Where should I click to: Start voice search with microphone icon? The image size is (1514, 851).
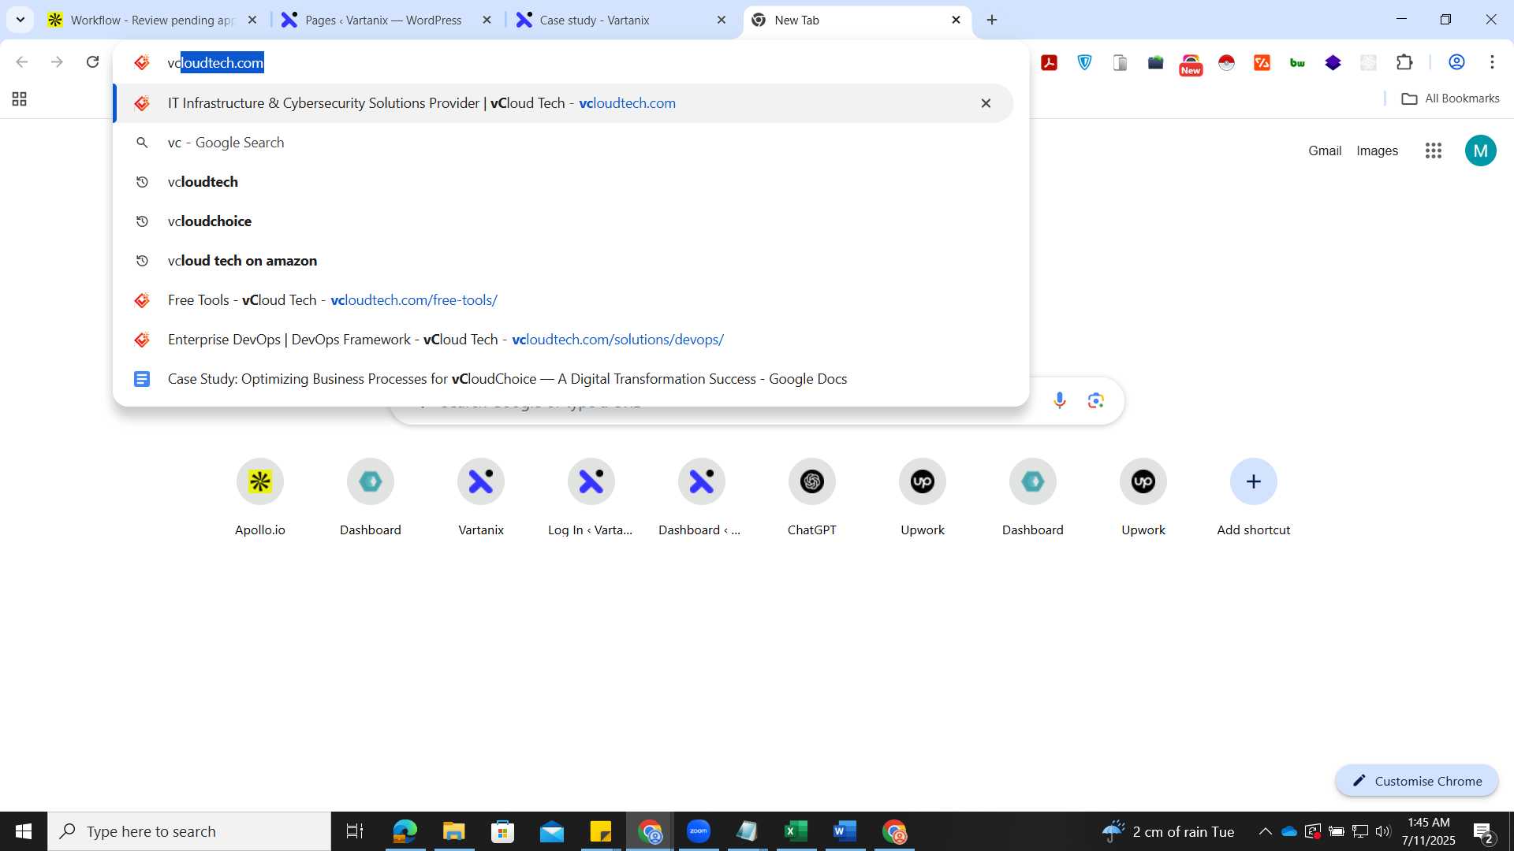[1059, 401]
